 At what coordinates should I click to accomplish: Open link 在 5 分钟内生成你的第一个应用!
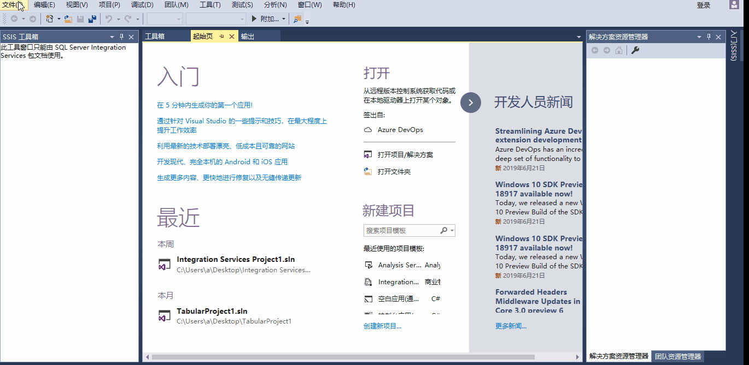[x=204, y=105]
